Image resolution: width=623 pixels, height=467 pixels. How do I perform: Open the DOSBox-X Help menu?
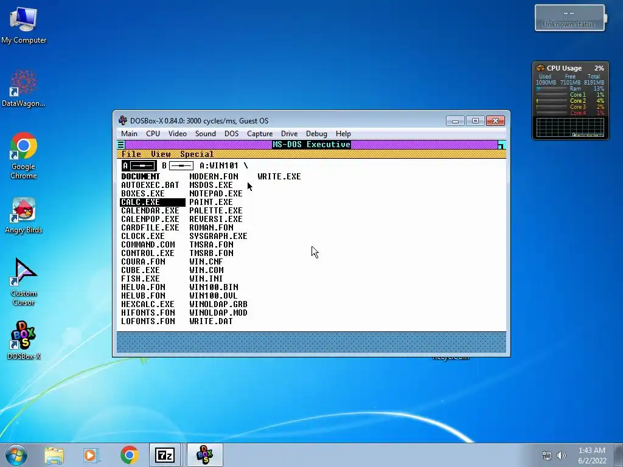343,134
